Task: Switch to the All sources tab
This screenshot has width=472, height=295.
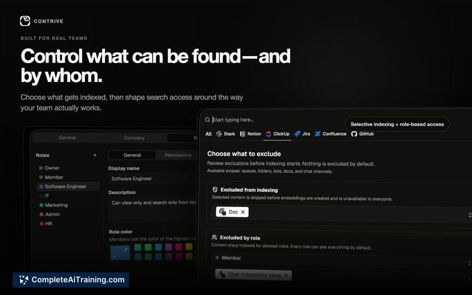Action: [x=208, y=134]
